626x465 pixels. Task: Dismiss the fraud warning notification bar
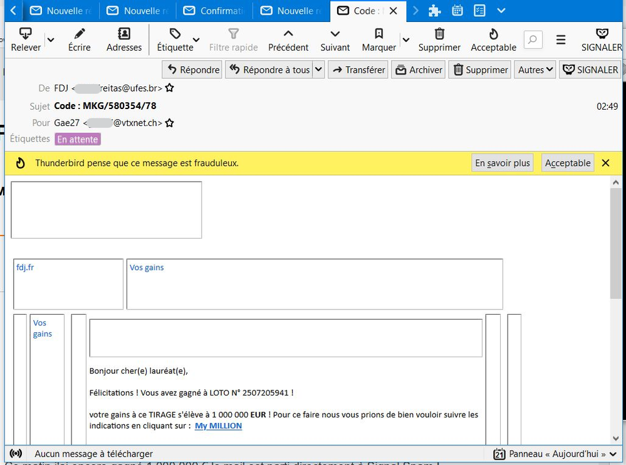(605, 163)
